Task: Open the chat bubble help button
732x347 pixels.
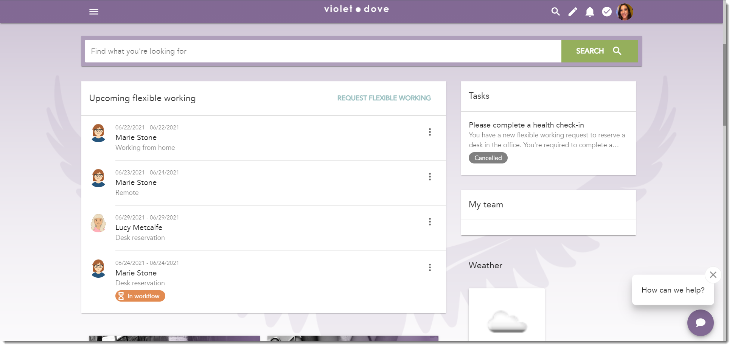Action: tap(701, 322)
